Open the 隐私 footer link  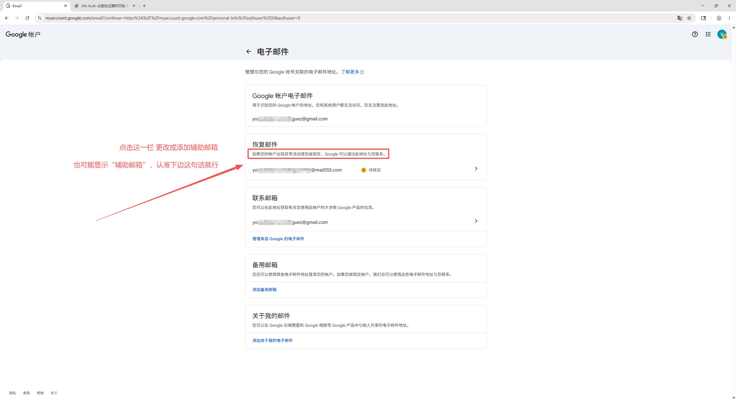point(13,393)
